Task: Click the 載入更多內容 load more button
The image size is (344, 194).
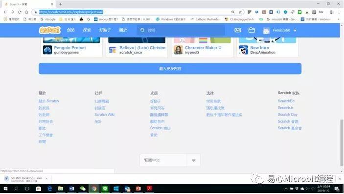Action: [170, 69]
